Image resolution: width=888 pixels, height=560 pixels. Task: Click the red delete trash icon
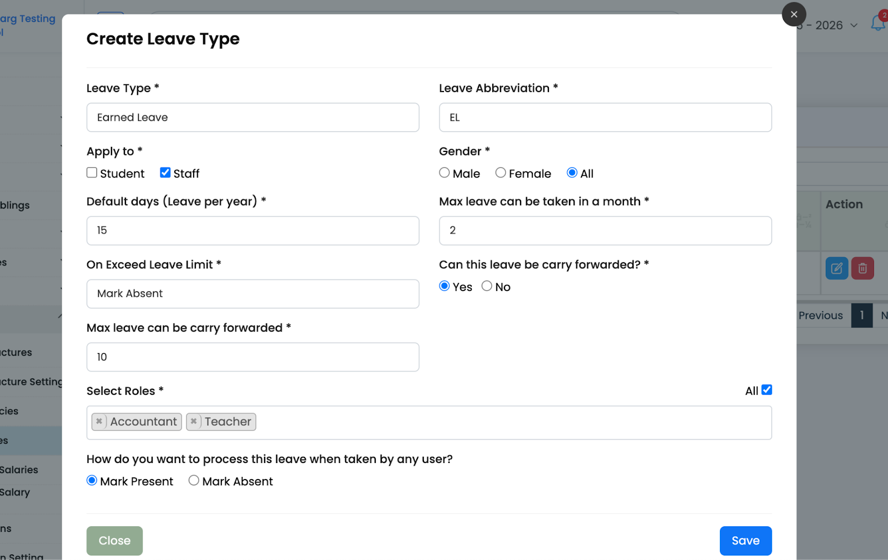pos(862,268)
